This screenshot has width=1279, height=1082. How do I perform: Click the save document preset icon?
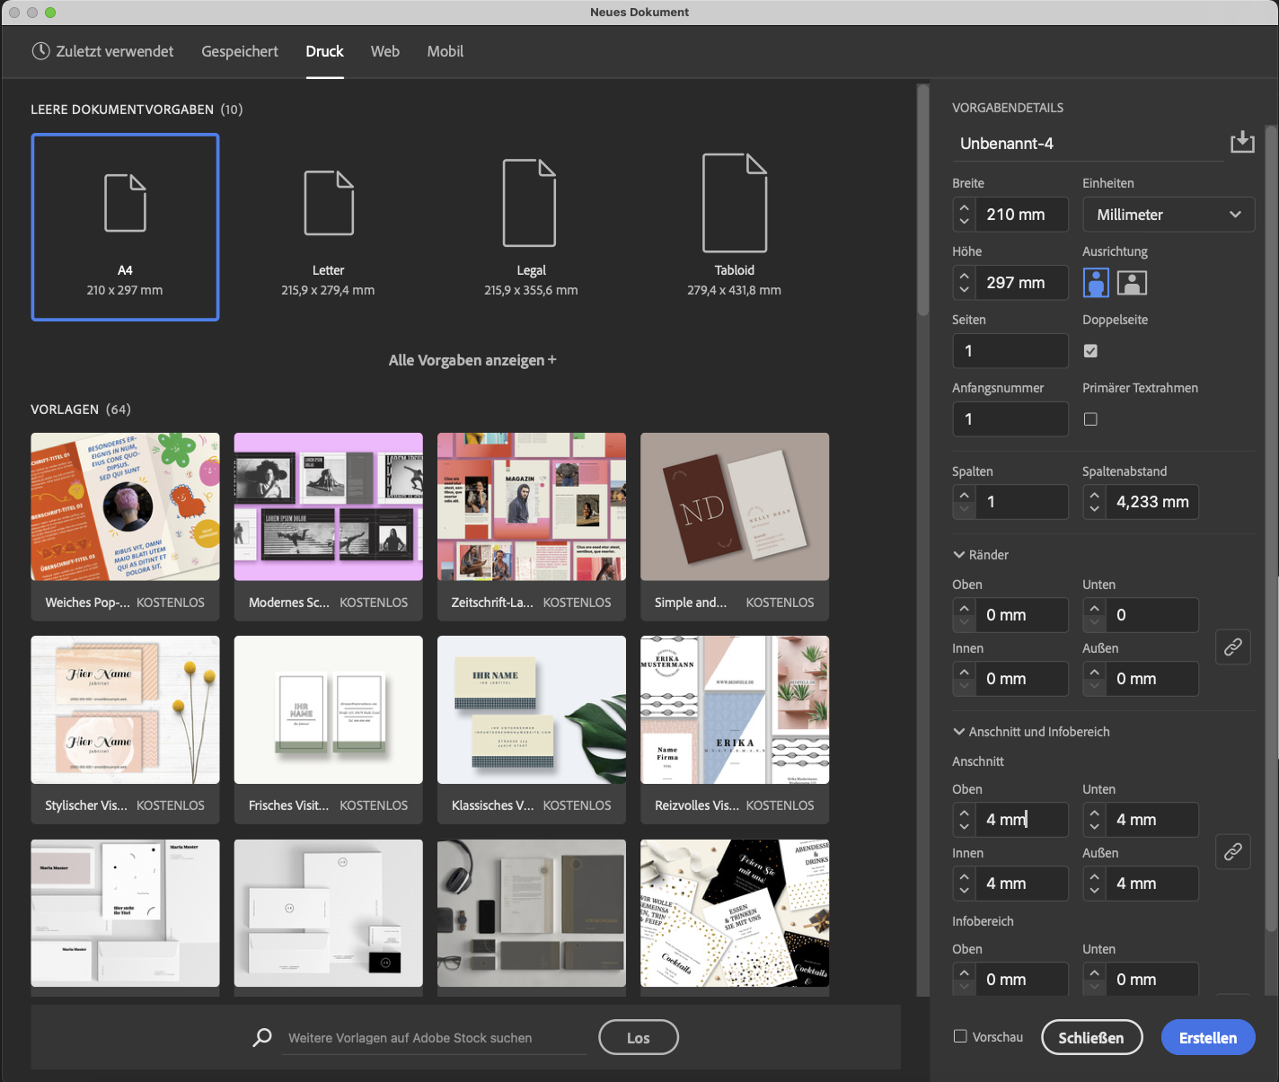coord(1242,142)
